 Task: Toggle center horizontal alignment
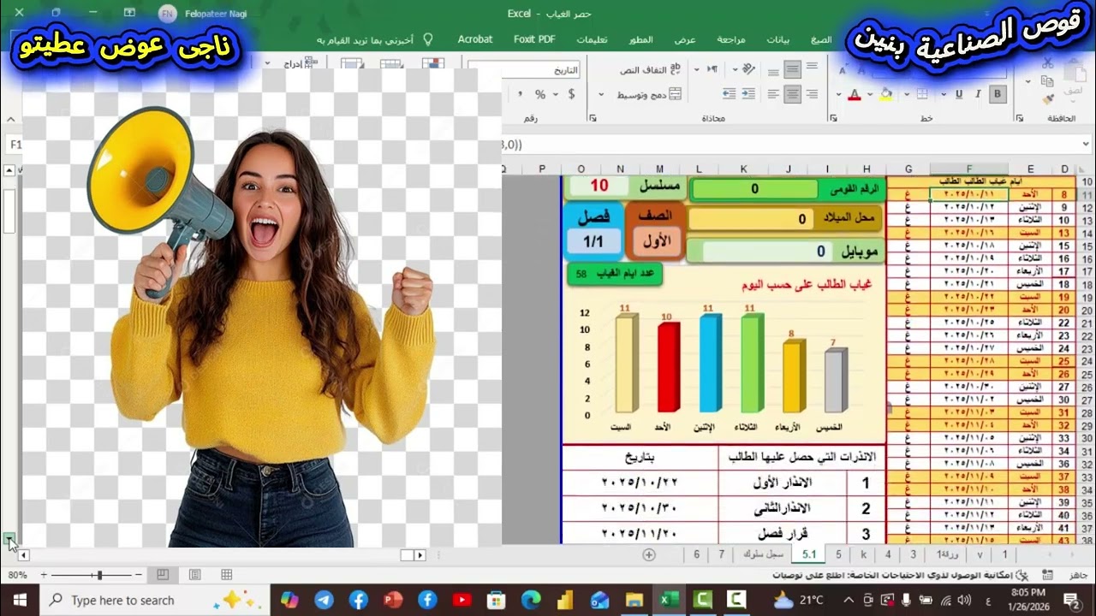click(x=792, y=94)
